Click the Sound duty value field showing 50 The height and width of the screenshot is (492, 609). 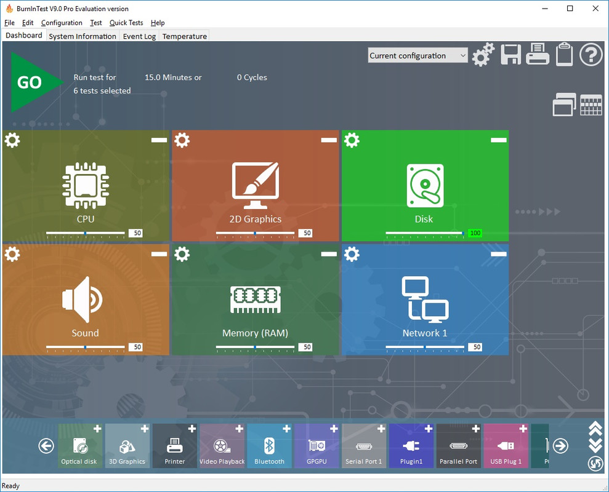tap(136, 347)
